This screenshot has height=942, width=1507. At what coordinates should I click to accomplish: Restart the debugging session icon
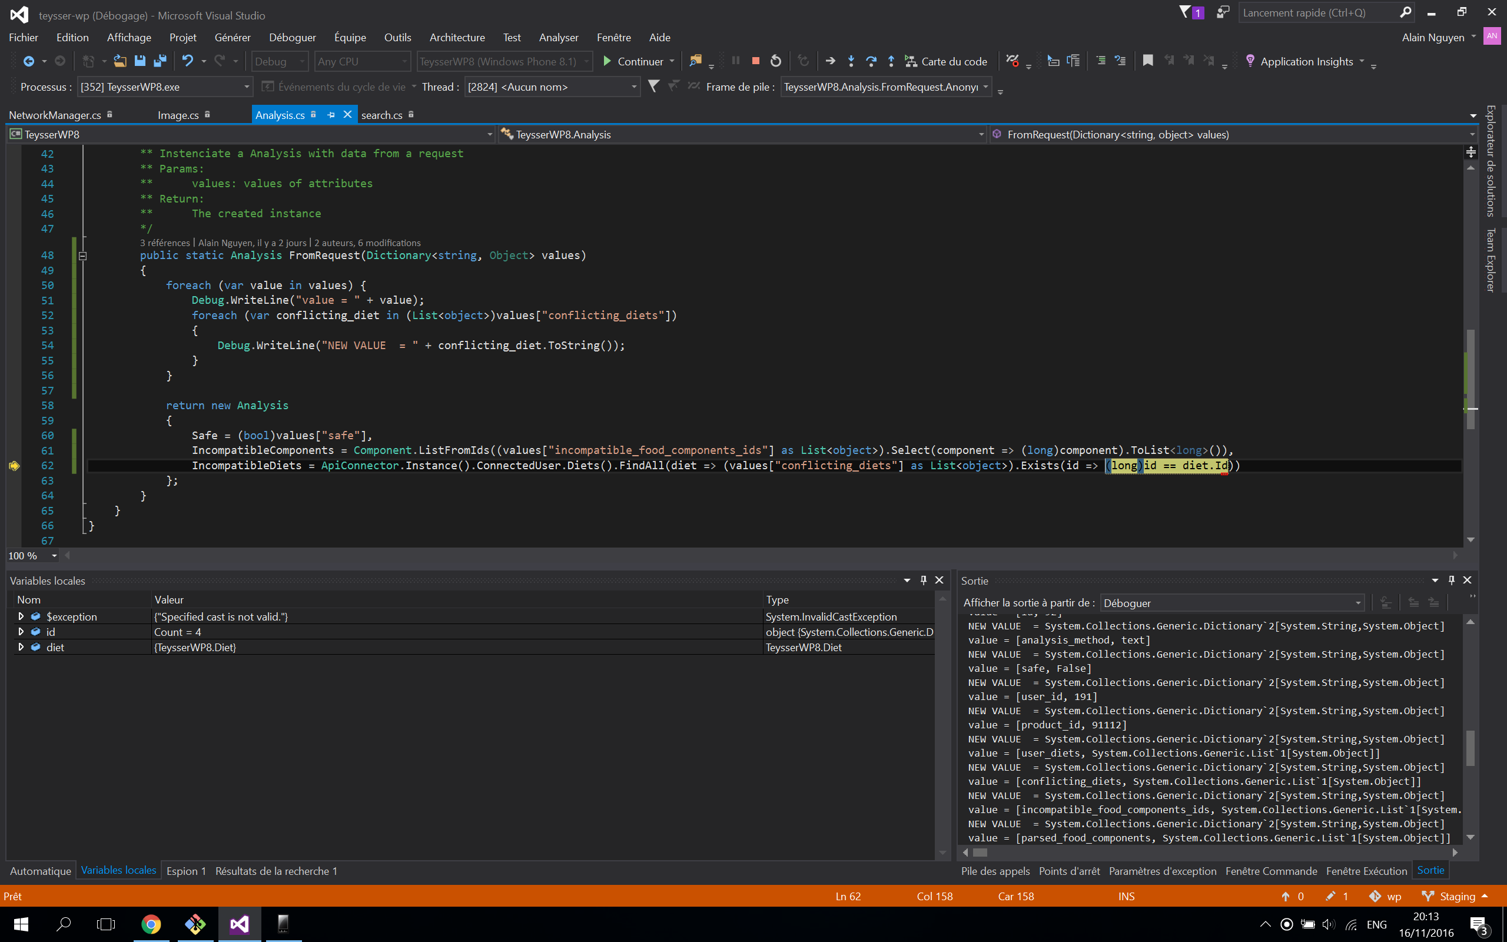click(775, 61)
